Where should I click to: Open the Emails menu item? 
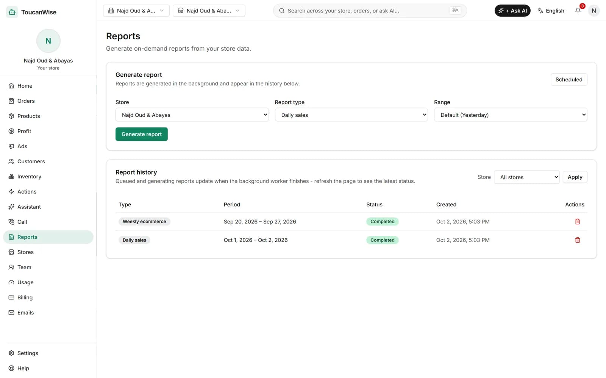(48, 313)
